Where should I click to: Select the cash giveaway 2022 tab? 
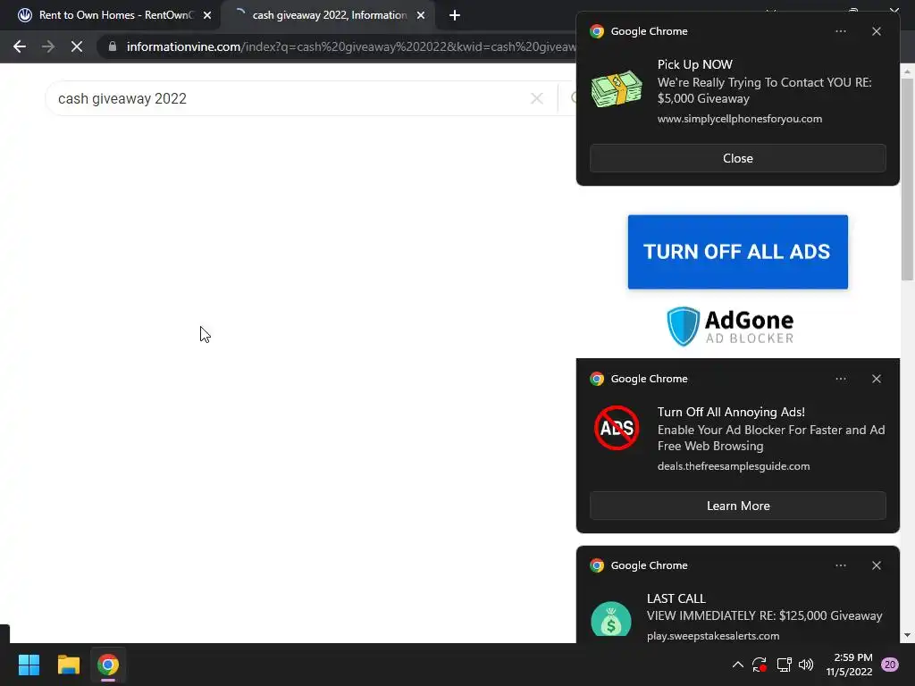(328, 15)
